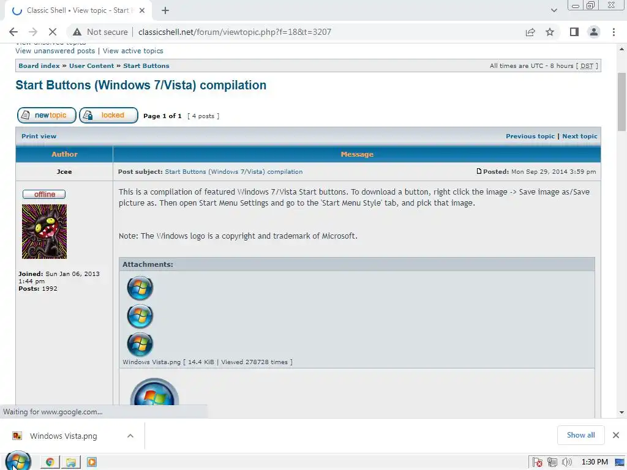
Task: Click the volume speaker tray icon
Action: (x=566, y=462)
